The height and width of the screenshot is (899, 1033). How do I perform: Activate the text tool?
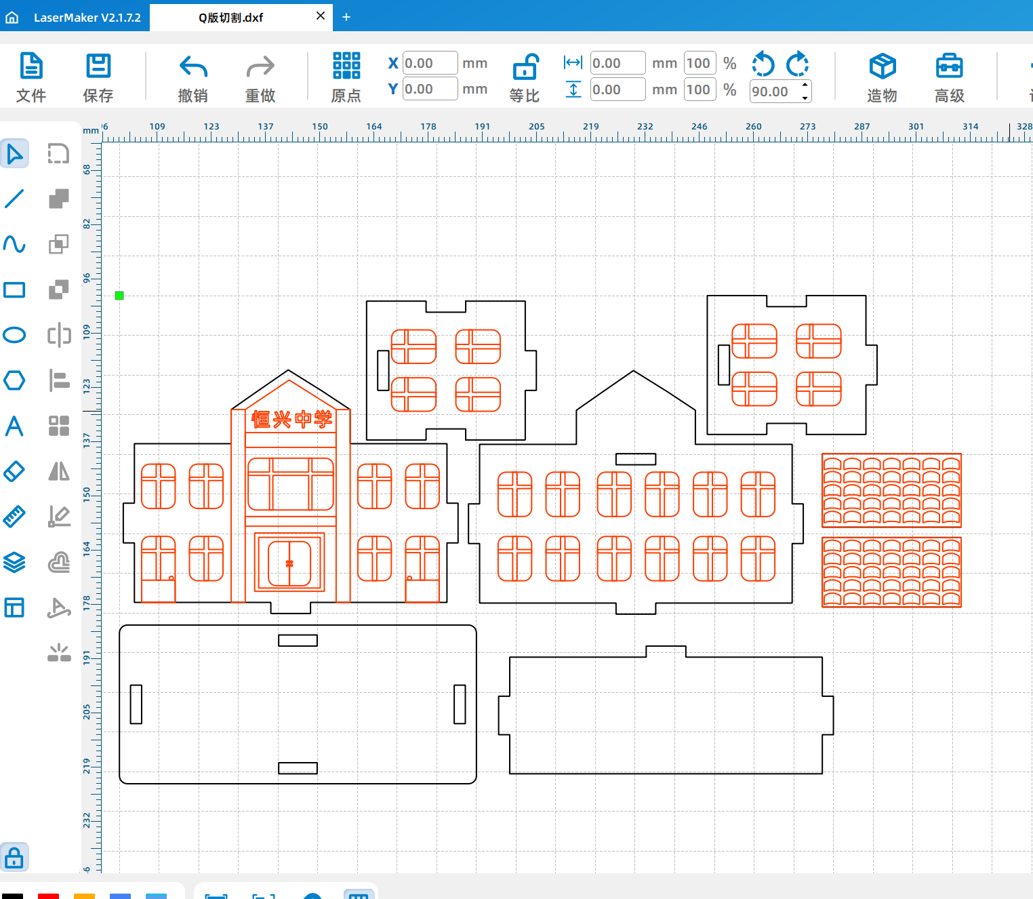point(14,426)
